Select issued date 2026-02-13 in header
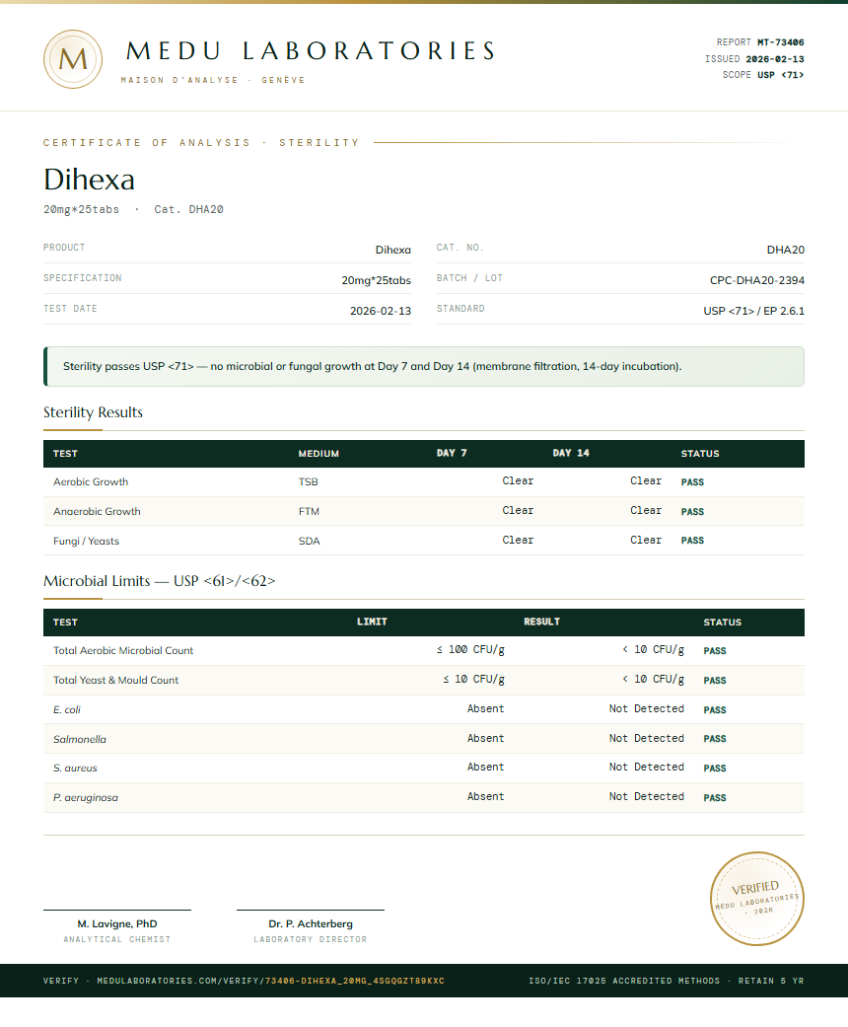The image size is (848, 1027). point(775,59)
